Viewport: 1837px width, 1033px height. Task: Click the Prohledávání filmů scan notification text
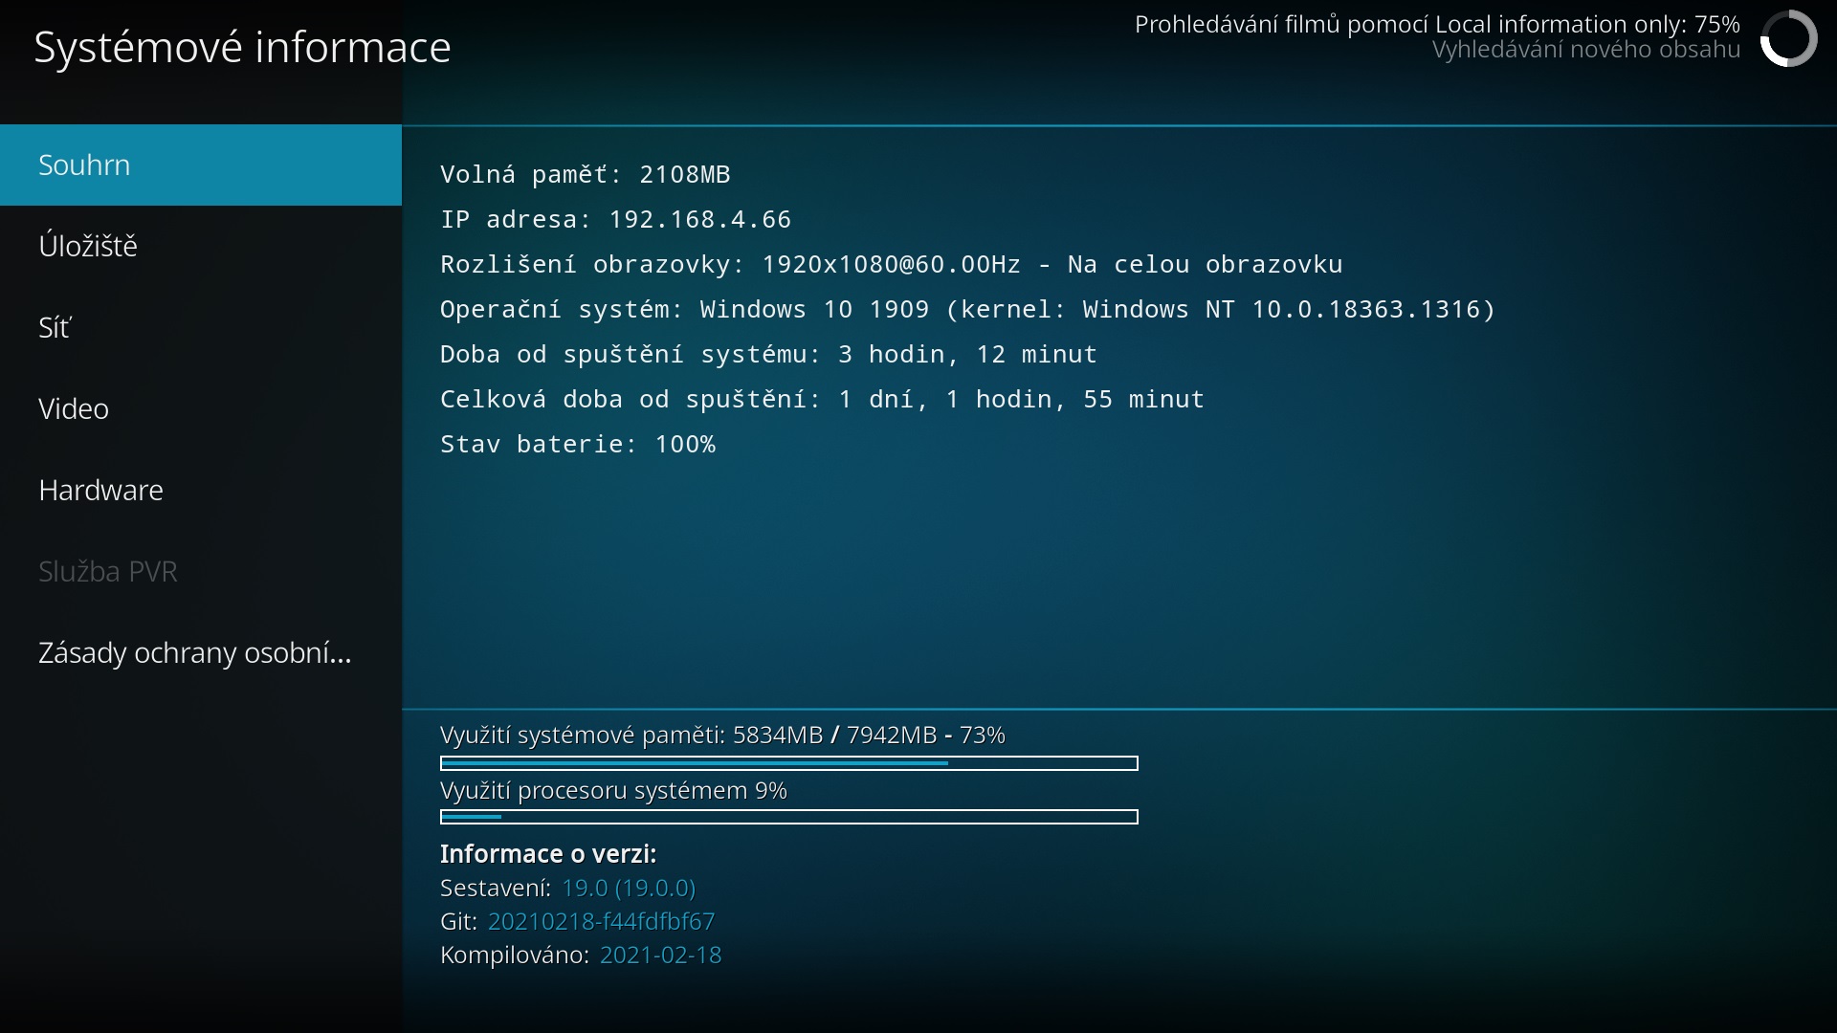click(x=1436, y=25)
